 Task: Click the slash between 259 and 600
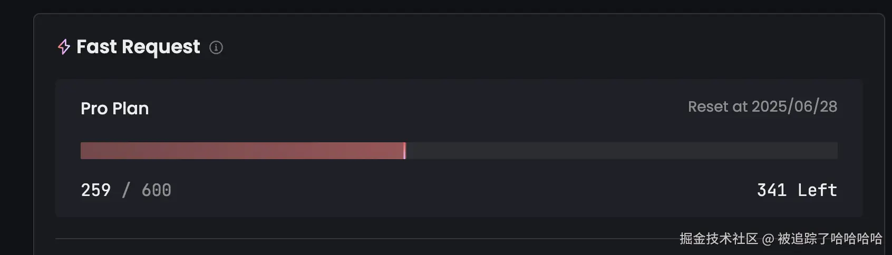tap(126, 190)
